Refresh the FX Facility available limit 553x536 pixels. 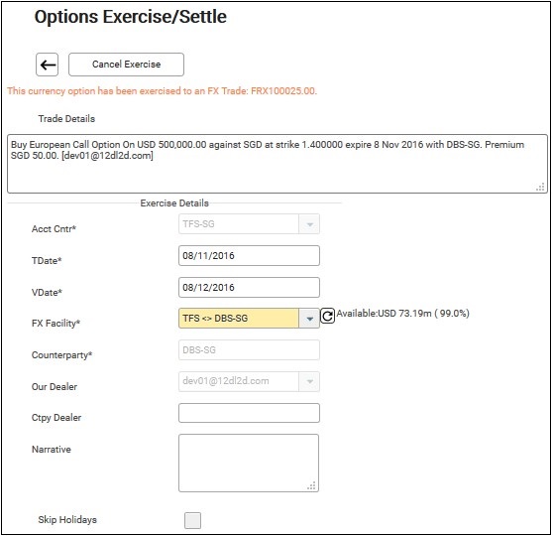tap(328, 316)
